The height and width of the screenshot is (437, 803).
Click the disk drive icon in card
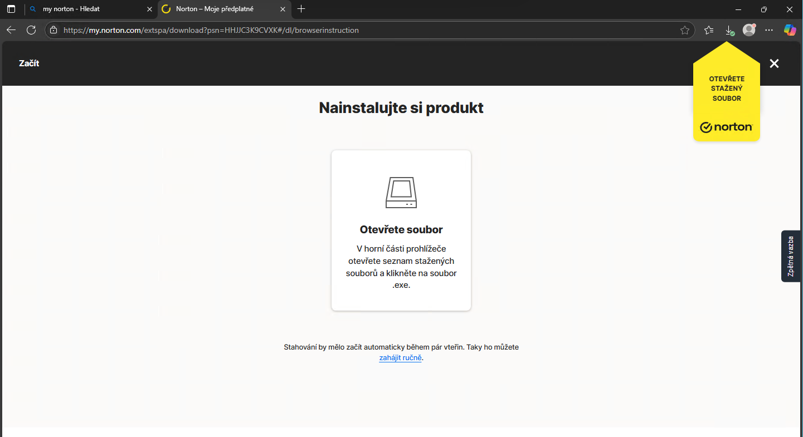click(x=401, y=193)
